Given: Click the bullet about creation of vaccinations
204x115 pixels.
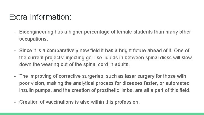Looking at the screenshot, I should (x=79, y=102).
